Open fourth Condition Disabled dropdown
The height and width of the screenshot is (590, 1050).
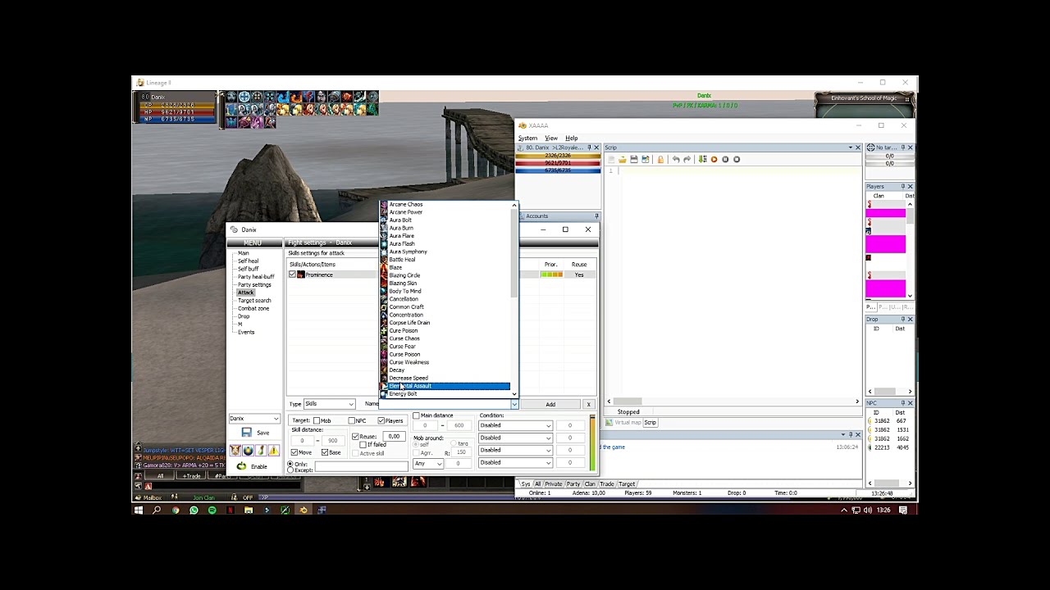(515, 462)
